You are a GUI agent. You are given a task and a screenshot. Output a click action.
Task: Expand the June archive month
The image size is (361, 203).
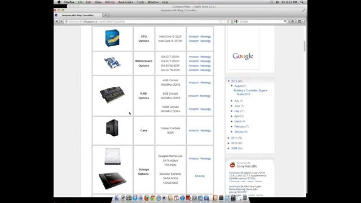pyautogui.click(x=232, y=106)
